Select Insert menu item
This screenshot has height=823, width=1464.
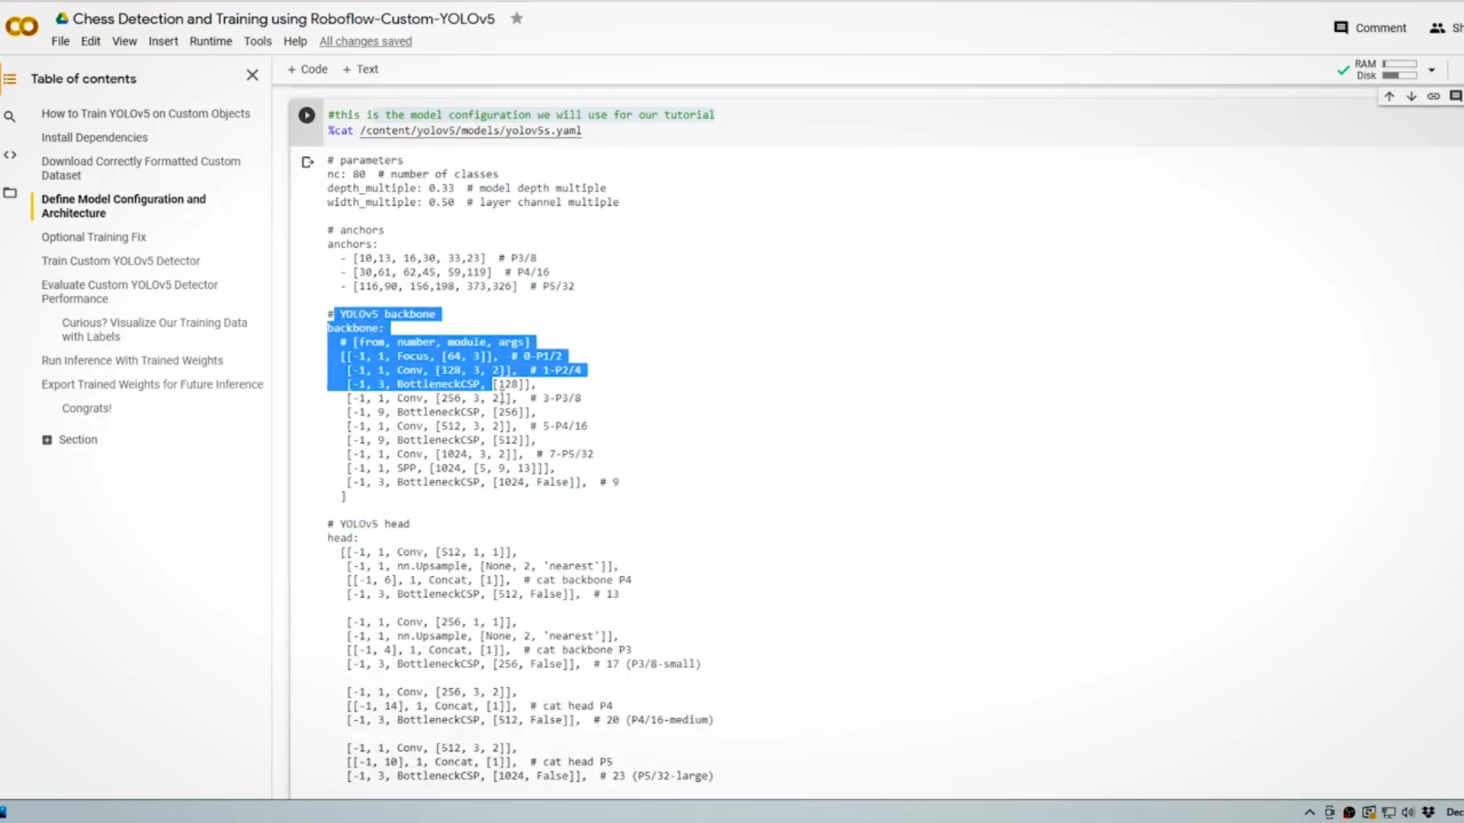[163, 40]
